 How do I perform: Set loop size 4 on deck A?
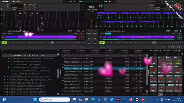pyautogui.click(x=52, y=43)
